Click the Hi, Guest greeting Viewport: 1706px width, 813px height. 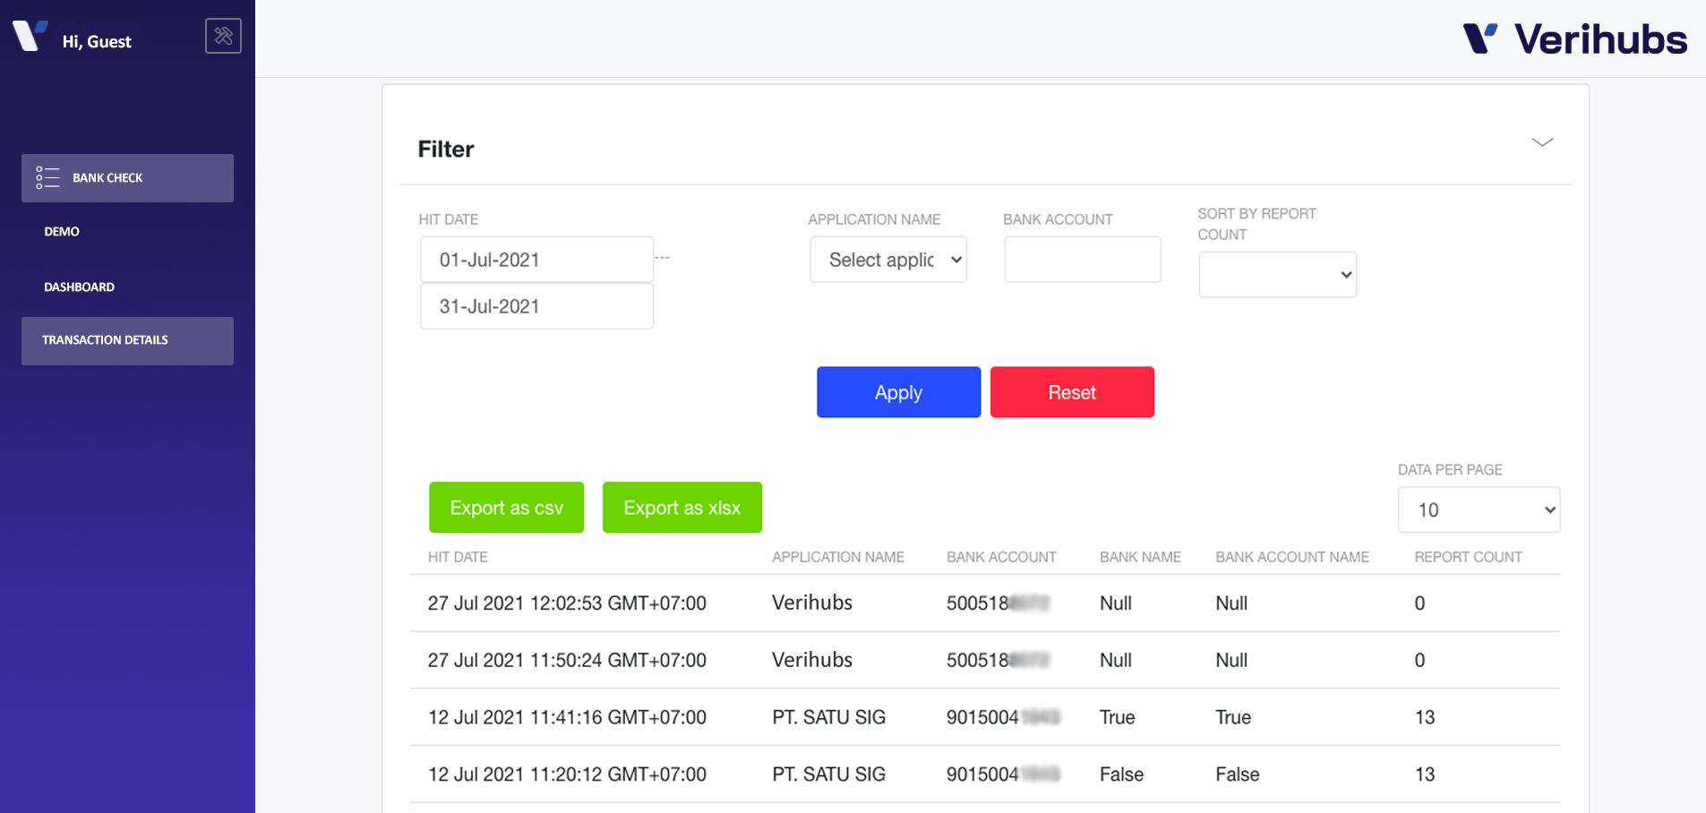(97, 41)
